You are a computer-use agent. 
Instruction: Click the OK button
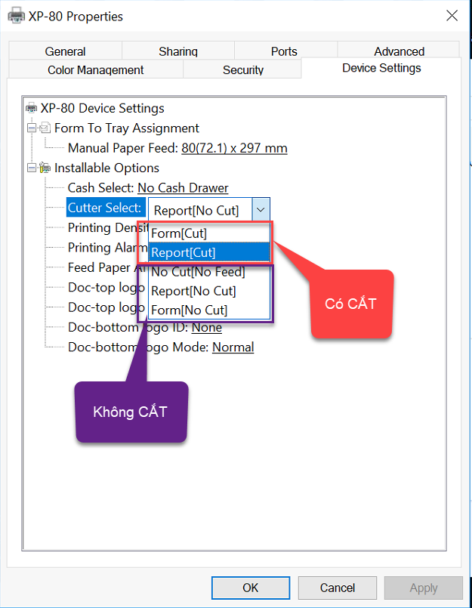[x=251, y=588]
